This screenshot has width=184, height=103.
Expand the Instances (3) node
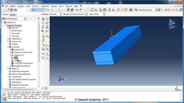pos(10,49)
